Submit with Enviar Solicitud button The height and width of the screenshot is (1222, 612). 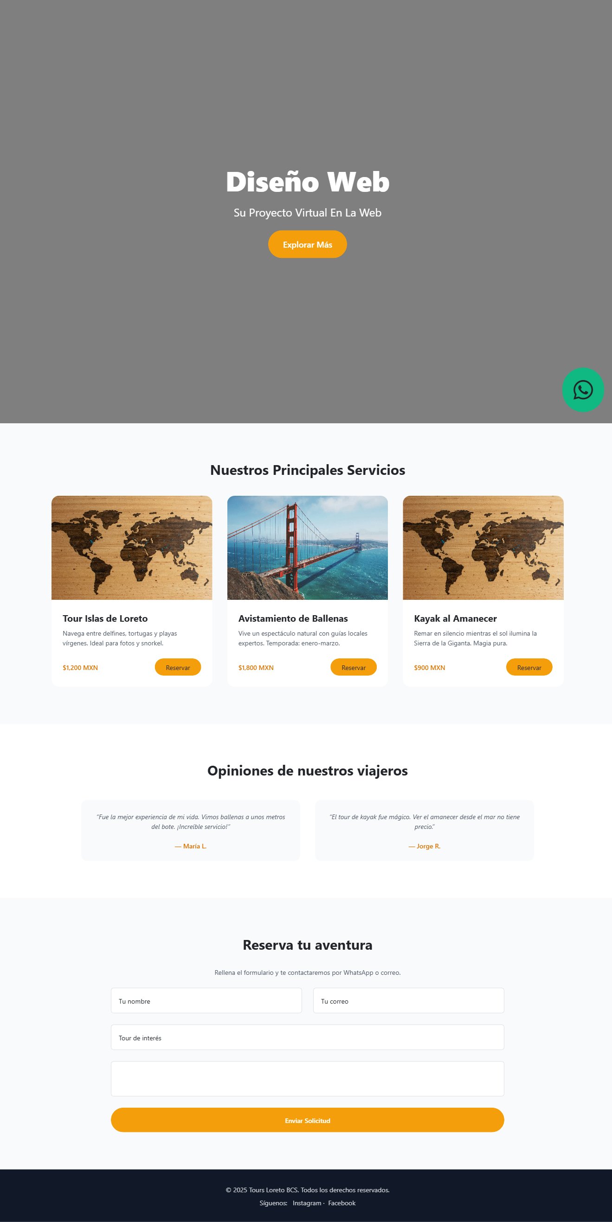point(308,1120)
